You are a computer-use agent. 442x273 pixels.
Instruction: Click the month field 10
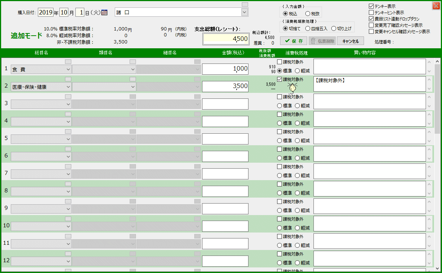click(64, 12)
